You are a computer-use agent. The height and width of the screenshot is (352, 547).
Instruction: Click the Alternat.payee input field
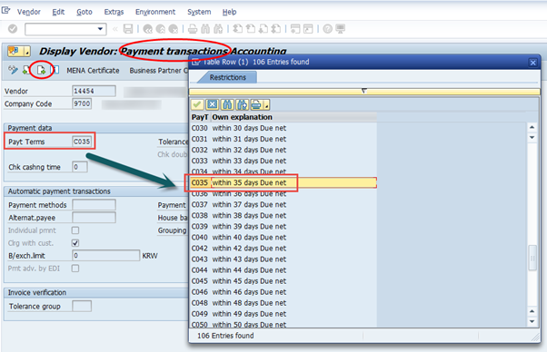[x=94, y=217]
